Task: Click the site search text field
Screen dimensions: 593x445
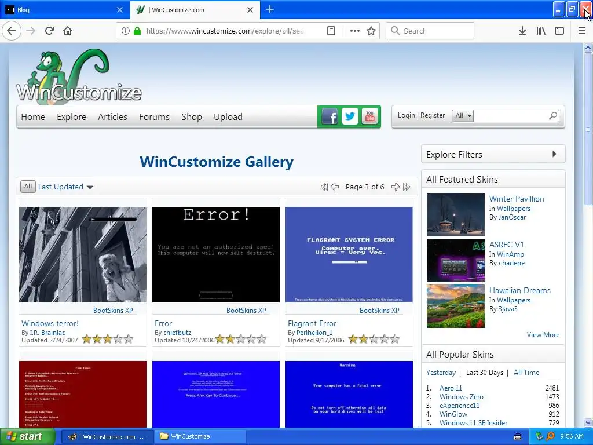Action: [x=511, y=116]
